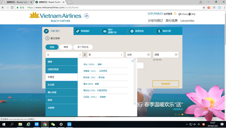Screen dimensions: 226x128
Task: Expand the 到 destination dropdown
Action: click(x=105, y=55)
